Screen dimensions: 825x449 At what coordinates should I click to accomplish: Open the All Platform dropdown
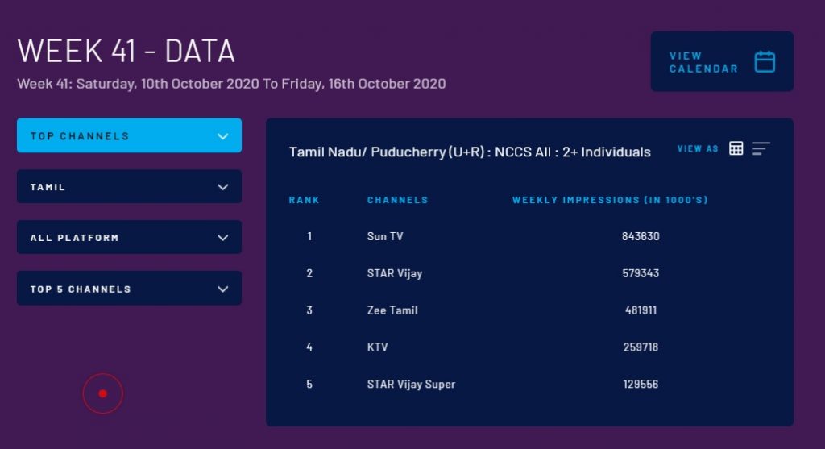click(x=129, y=238)
